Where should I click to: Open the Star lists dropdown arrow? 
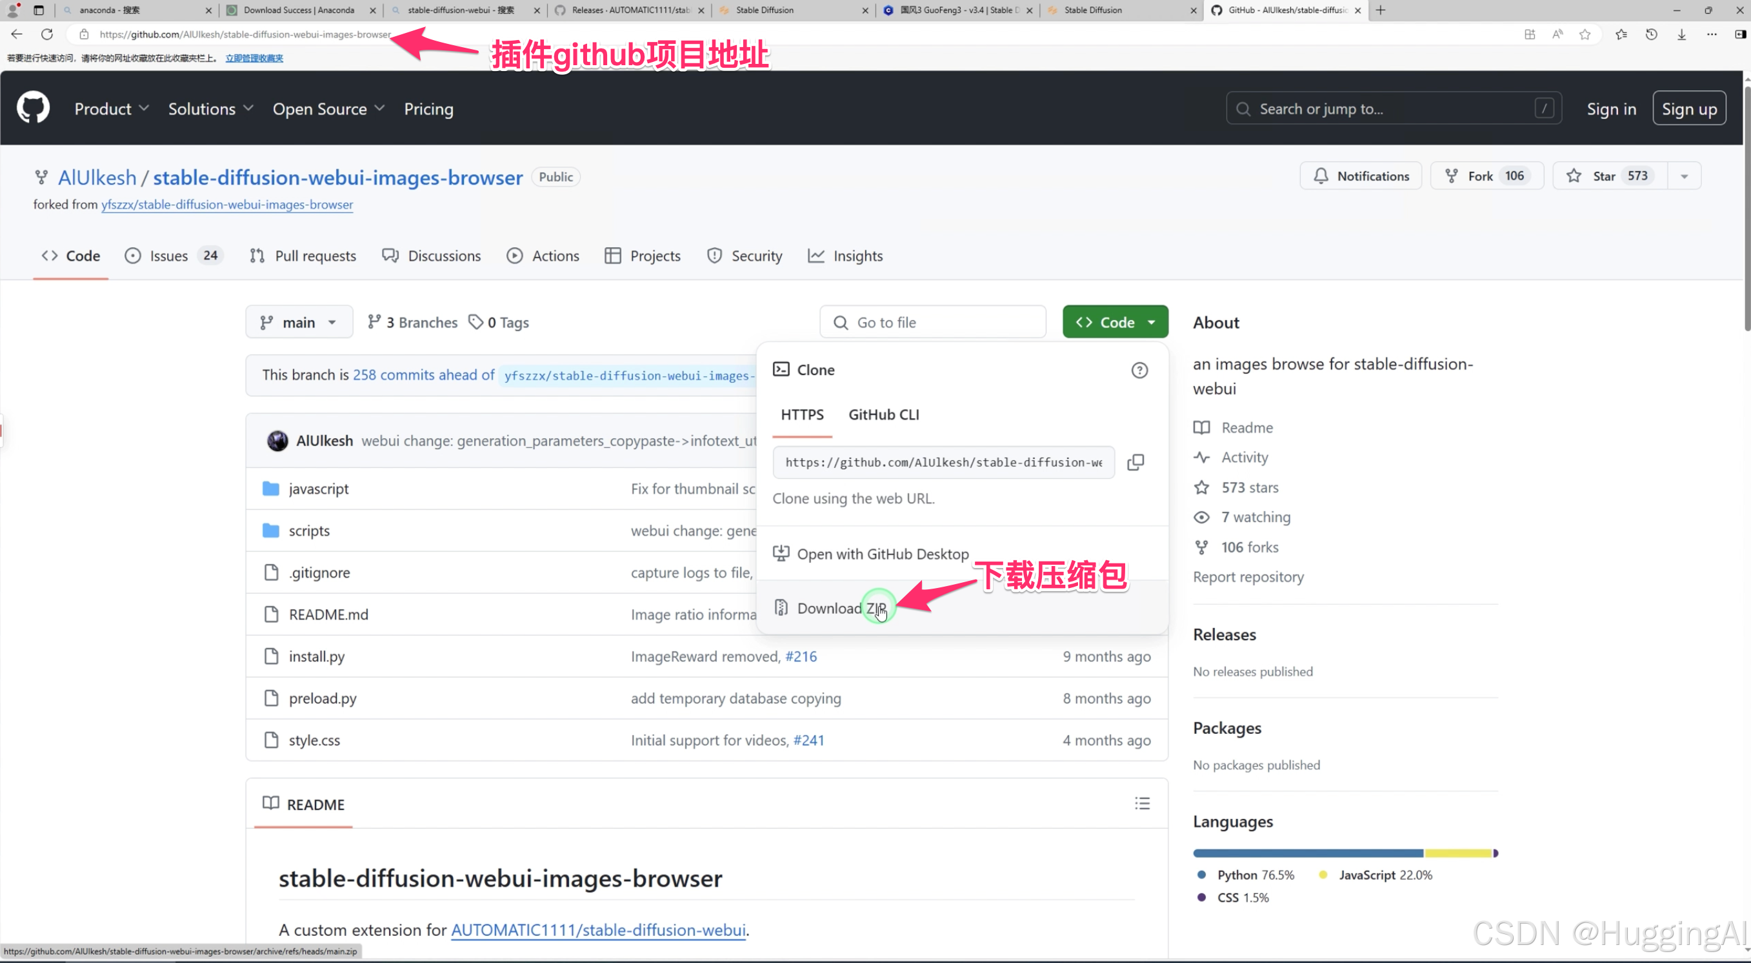[1685, 176]
